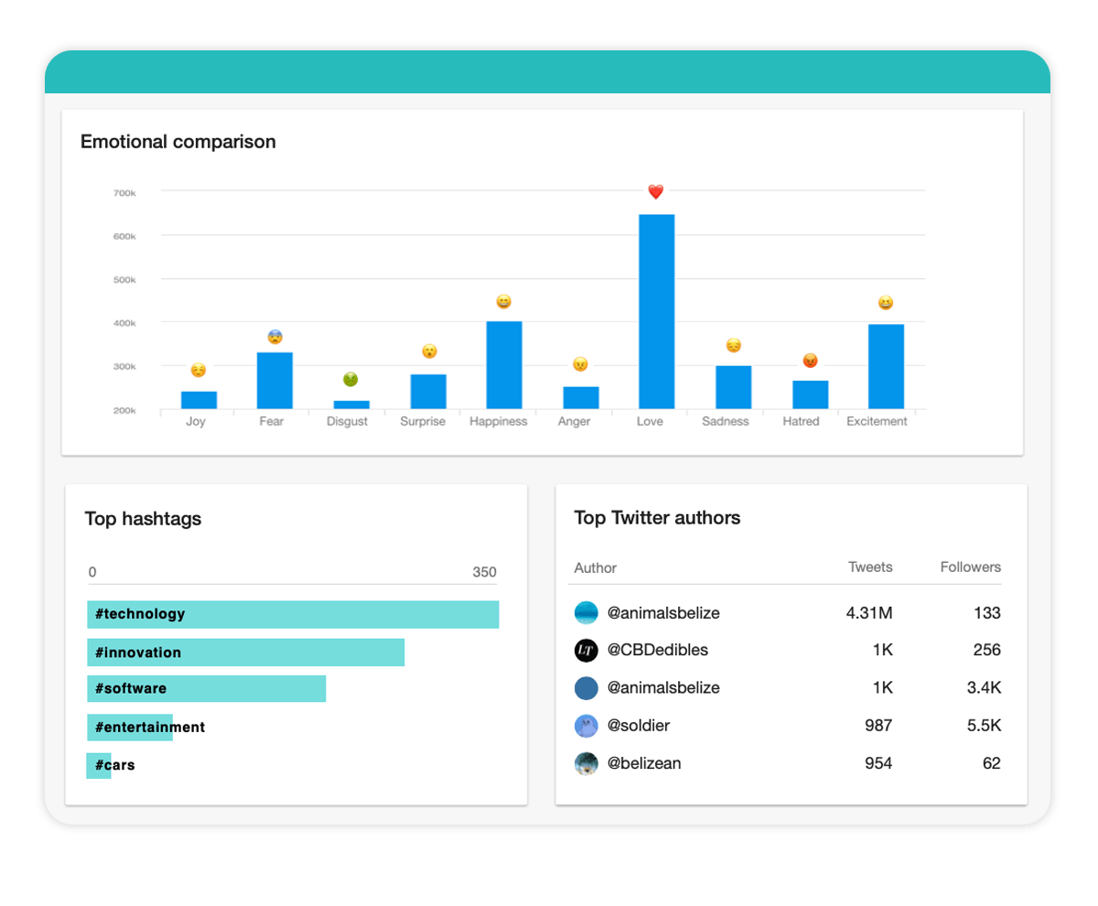The height and width of the screenshot is (906, 1098).
Task: Open the #cars hashtag
Action: (113, 765)
